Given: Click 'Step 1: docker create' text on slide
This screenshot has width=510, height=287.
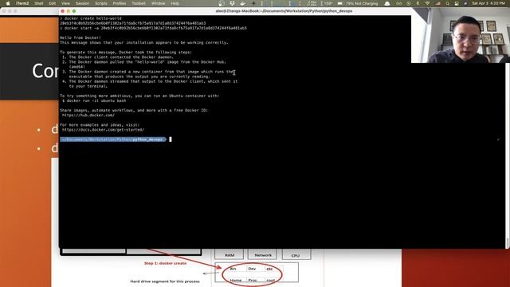Looking at the screenshot, I should [x=165, y=263].
